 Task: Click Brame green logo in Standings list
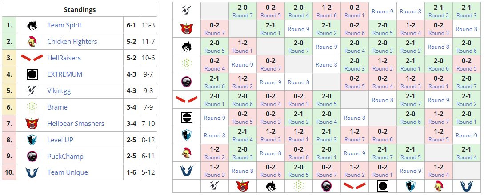click(32, 107)
